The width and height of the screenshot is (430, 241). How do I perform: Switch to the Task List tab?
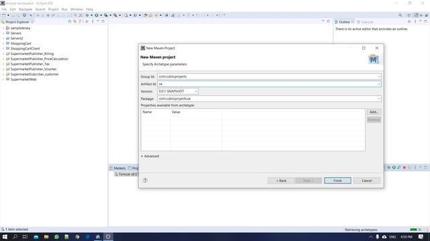tap(365, 22)
